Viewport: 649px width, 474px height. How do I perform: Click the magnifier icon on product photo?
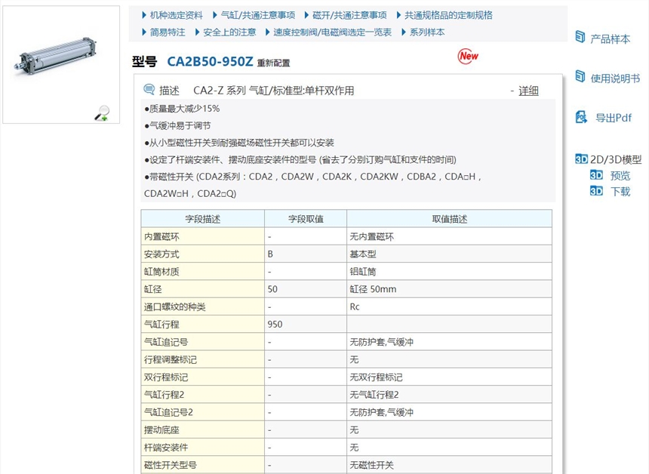coord(100,111)
